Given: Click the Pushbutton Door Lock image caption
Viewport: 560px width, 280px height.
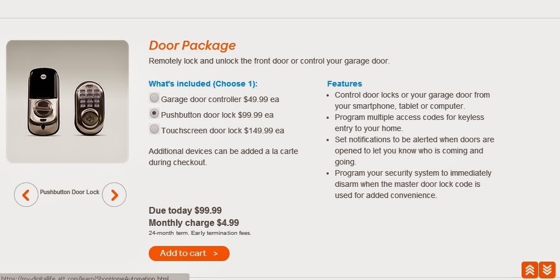Looking at the screenshot, I should coord(70,192).
